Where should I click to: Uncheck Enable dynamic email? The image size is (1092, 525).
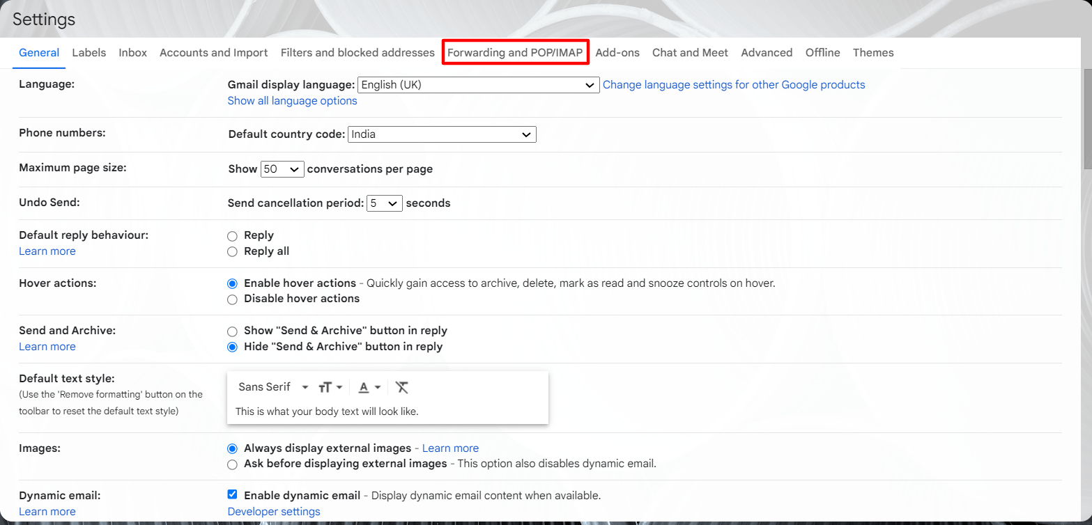232,494
